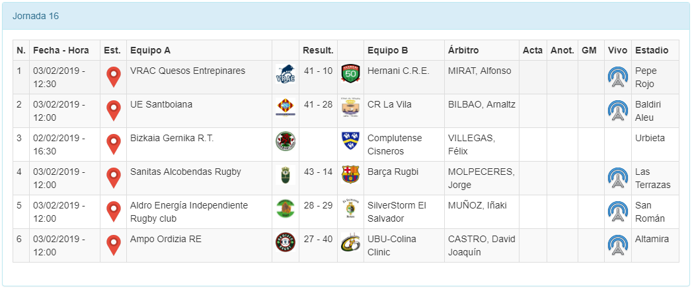Image resolution: width=692 pixels, height=289 pixels.
Task: Click the VRAC team logo
Action: click(285, 75)
